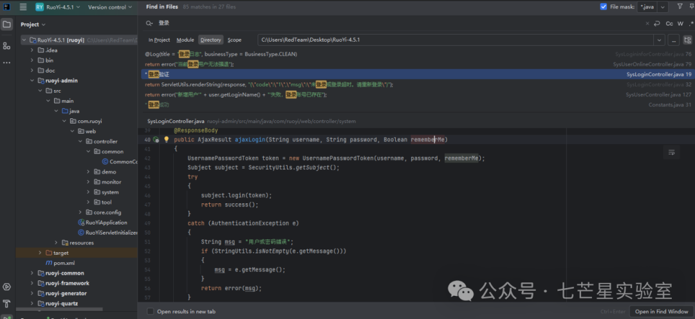Click the intention lightbulb on line 40
695x319 pixels.
pyautogui.click(x=167, y=140)
